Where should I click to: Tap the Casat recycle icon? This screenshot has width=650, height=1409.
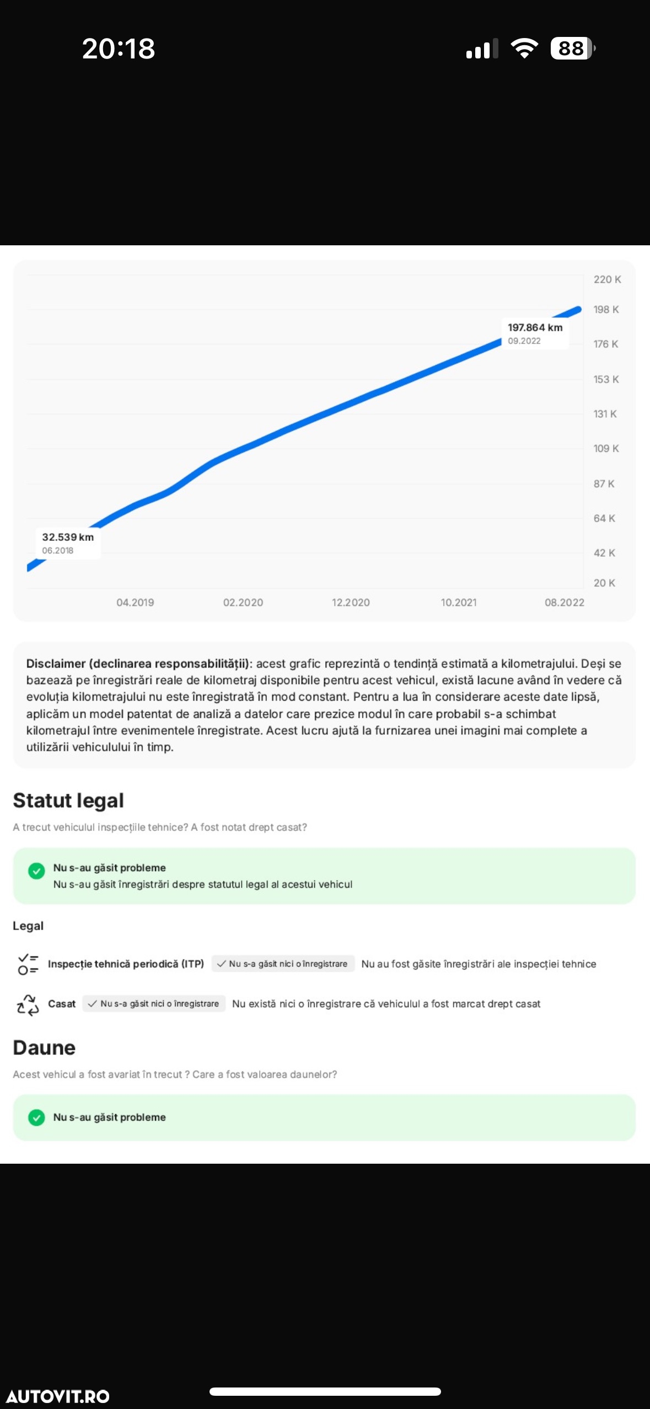tap(28, 1004)
